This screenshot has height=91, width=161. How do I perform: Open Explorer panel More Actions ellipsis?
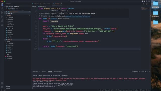29,4
